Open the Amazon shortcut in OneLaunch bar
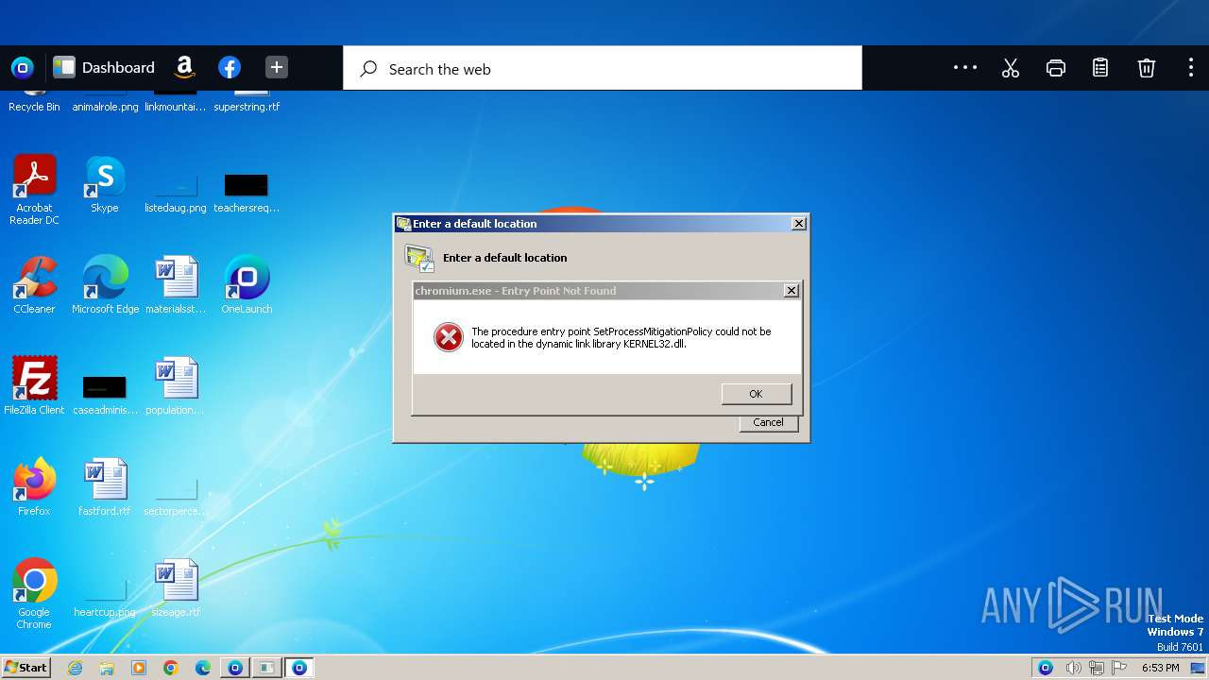The image size is (1209, 680). click(185, 68)
